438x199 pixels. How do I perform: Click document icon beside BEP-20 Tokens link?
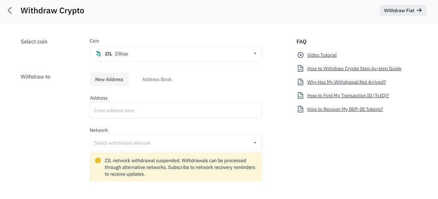click(x=300, y=109)
